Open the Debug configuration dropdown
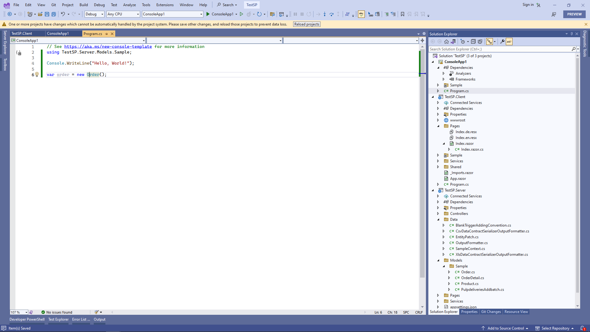590x332 pixels. [94, 14]
